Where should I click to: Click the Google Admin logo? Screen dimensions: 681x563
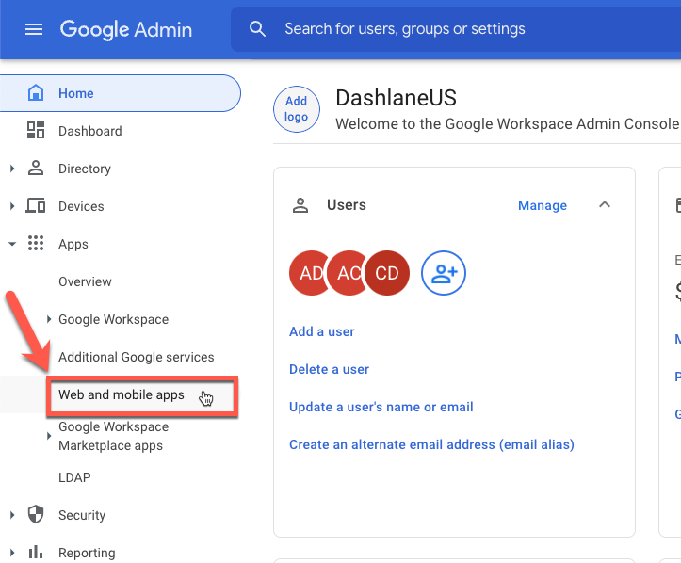[x=126, y=30]
